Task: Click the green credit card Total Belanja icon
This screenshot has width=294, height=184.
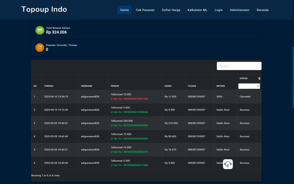Action: [x=40, y=30]
